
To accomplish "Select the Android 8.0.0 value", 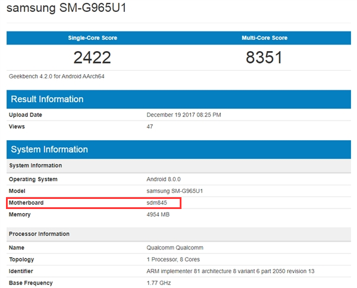I will point(164,179).
